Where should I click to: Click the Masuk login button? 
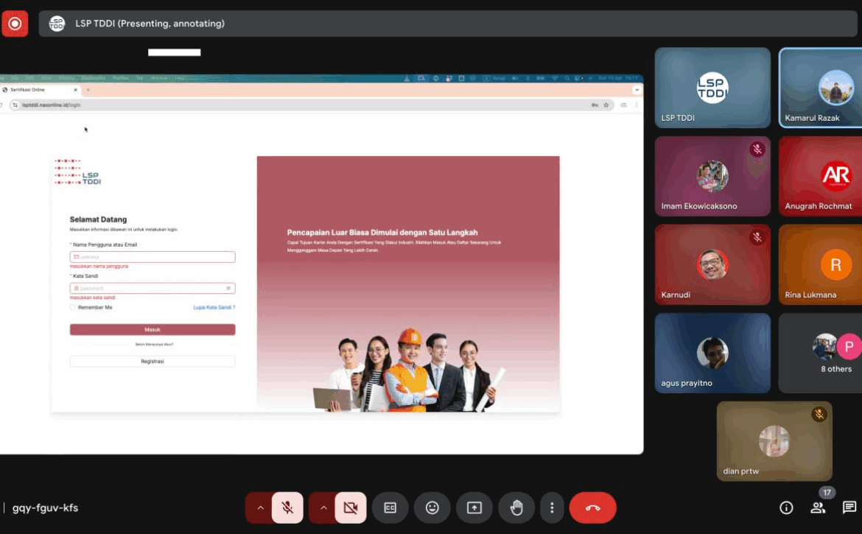tap(153, 329)
